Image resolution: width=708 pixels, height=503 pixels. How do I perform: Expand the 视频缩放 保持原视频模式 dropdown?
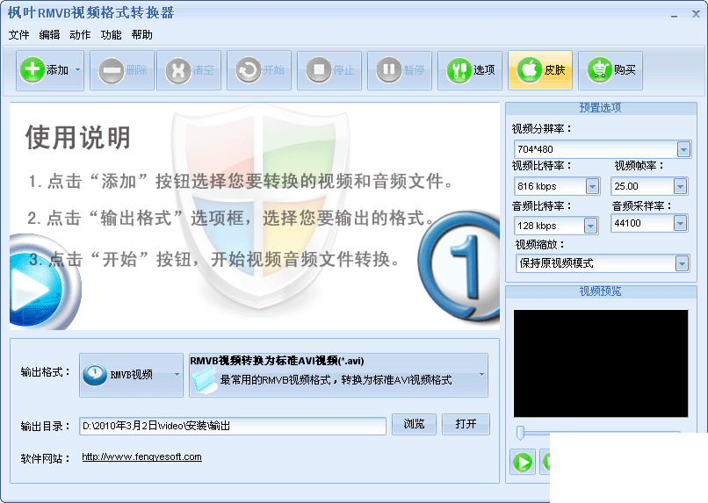pos(683,263)
